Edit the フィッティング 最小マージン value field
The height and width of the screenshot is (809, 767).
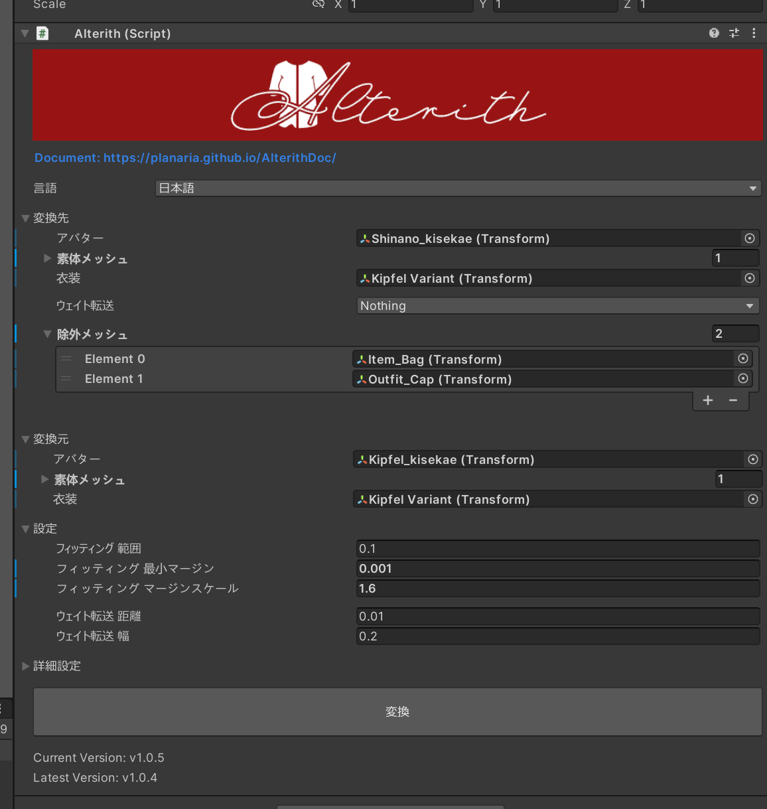click(558, 569)
